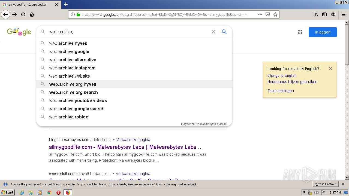
Task: Click the page vertical scrollbar thumb
Action: pyautogui.click(x=347, y=45)
